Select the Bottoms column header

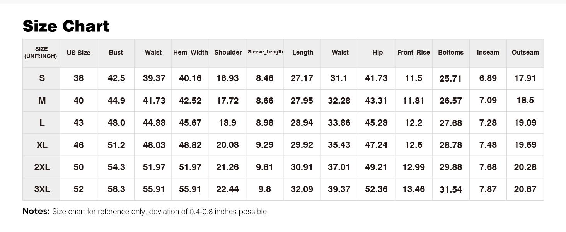coord(450,52)
